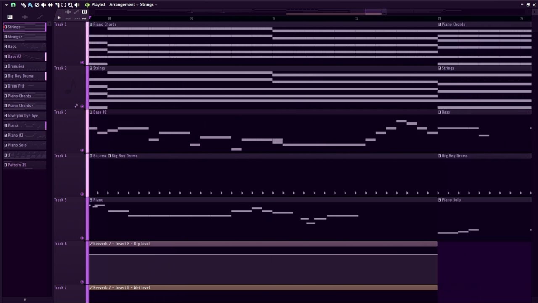Screen dimensions: 538x303
Task: Open the Arrangement dropdown in the title
Action: (137, 5)
